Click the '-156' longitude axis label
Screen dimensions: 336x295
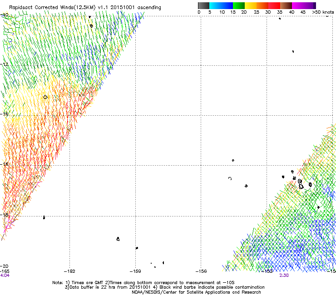pos(201,271)
